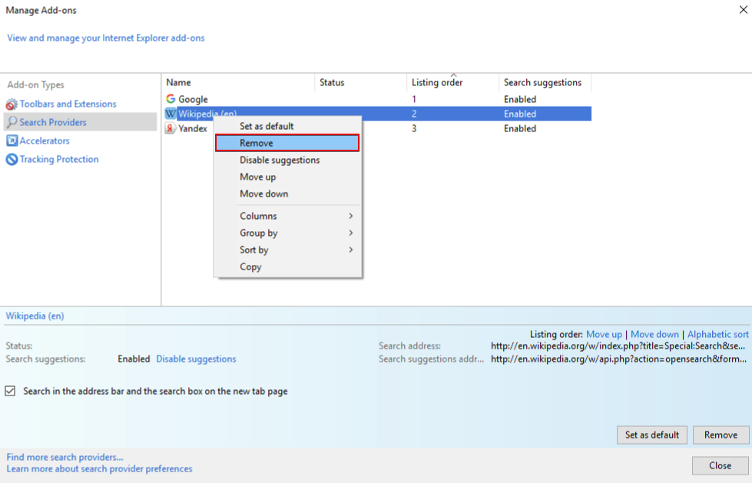Open Find more search providers link
This screenshot has height=483, width=752.
tap(65, 457)
